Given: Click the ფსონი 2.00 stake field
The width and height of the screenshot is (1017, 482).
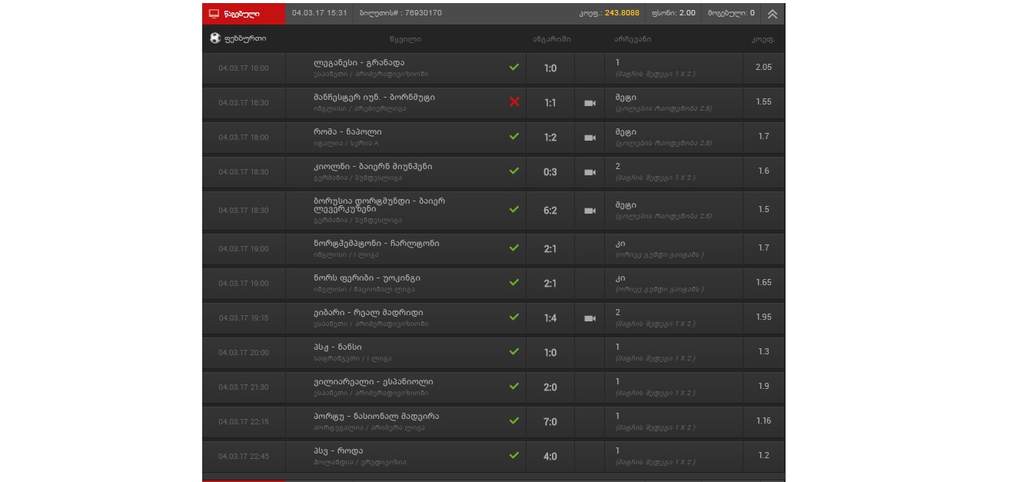Looking at the screenshot, I should tap(673, 13).
